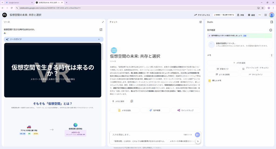Click the globe emoji notebook icon
The height and width of the screenshot is (149, 276).
coord(114,50)
